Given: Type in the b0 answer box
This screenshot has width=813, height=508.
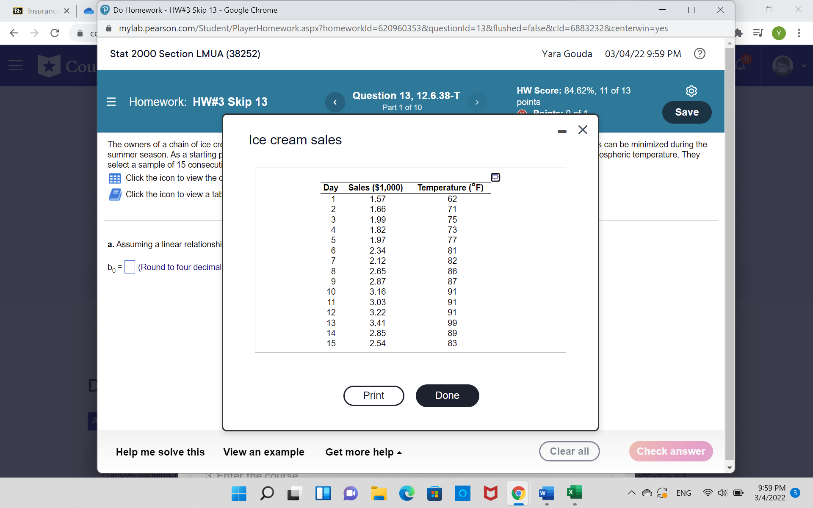Looking at the screenshot, I should click(x=130, y=267).
